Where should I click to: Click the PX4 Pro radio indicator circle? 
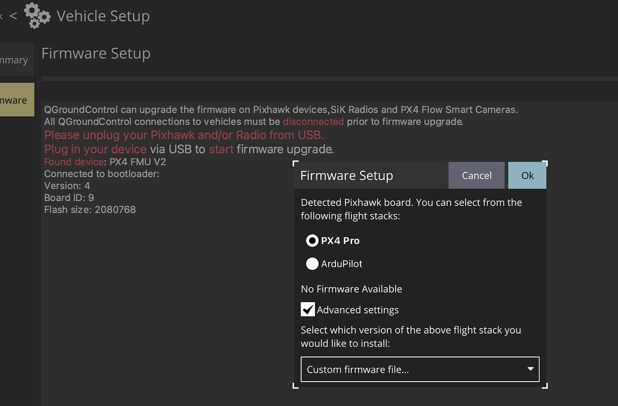pos(311,241)
